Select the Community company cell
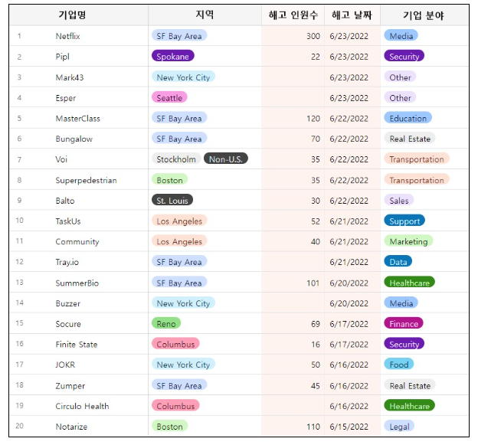The height and width of the screenshot is (445, 478). (x=77, y=242)
